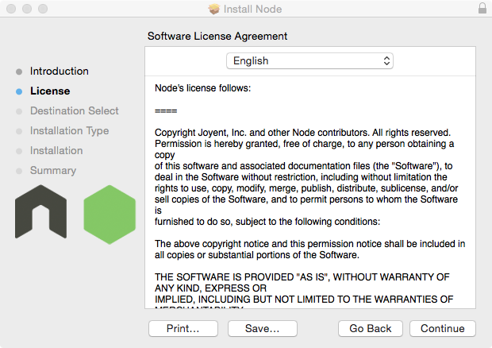Choose the Destination Select step

coord(74,111)
